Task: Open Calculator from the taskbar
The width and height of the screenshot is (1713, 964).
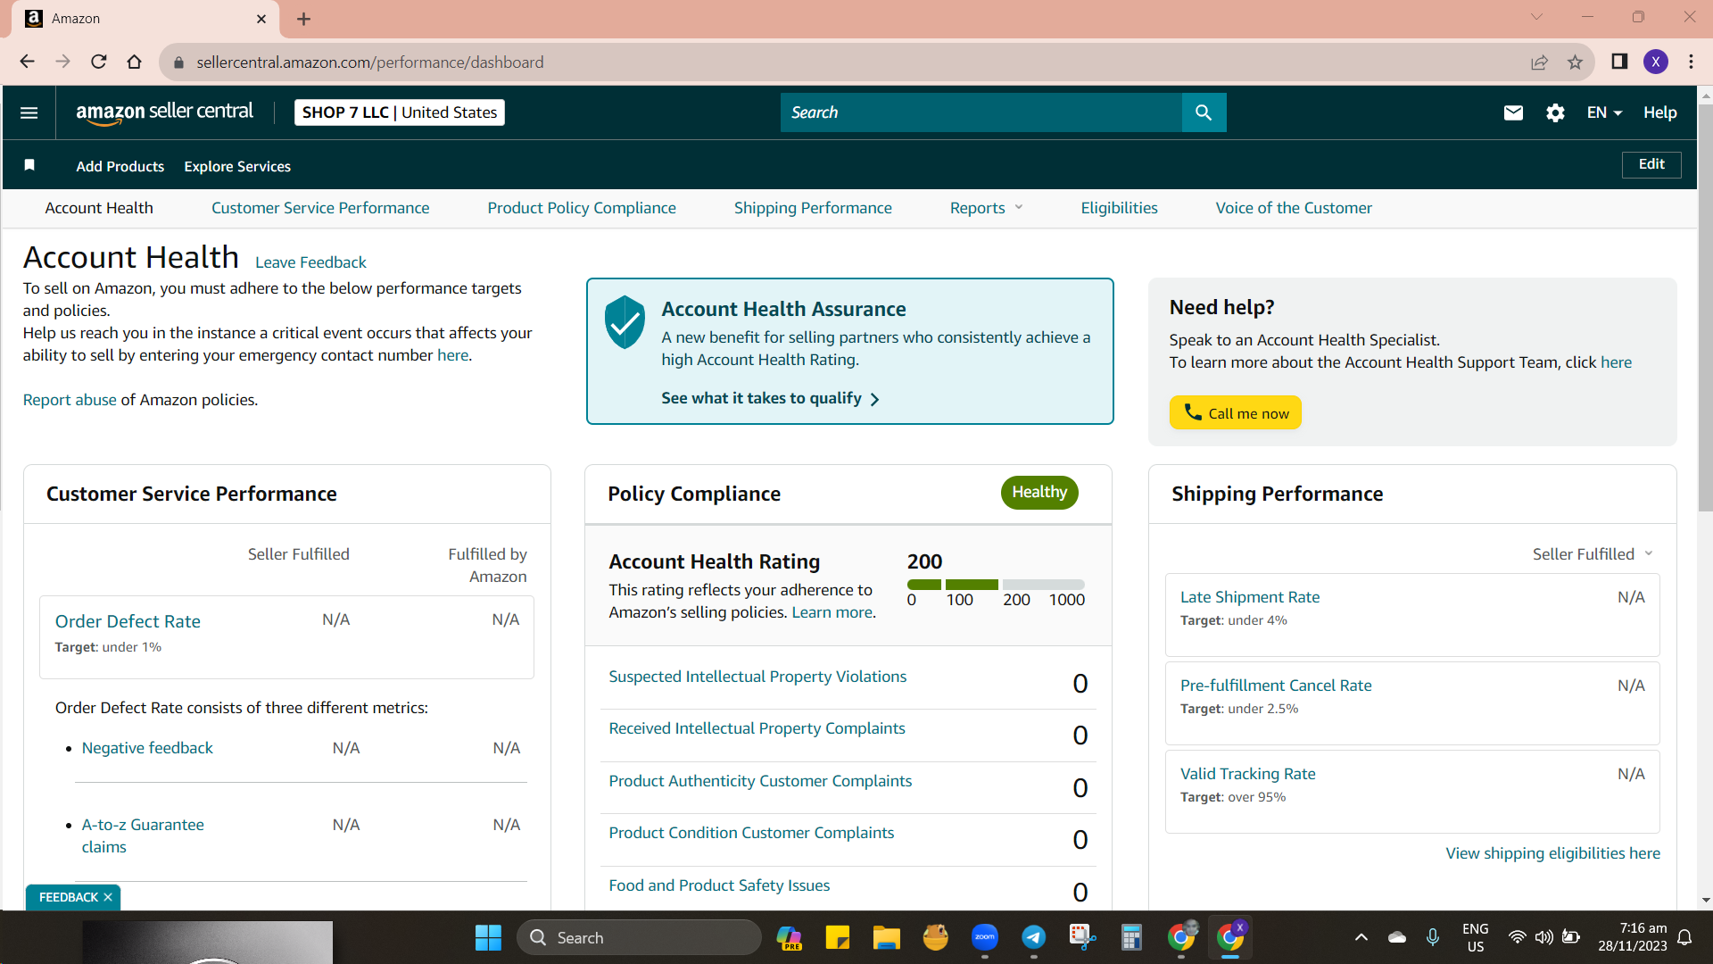Action: 1131,937
